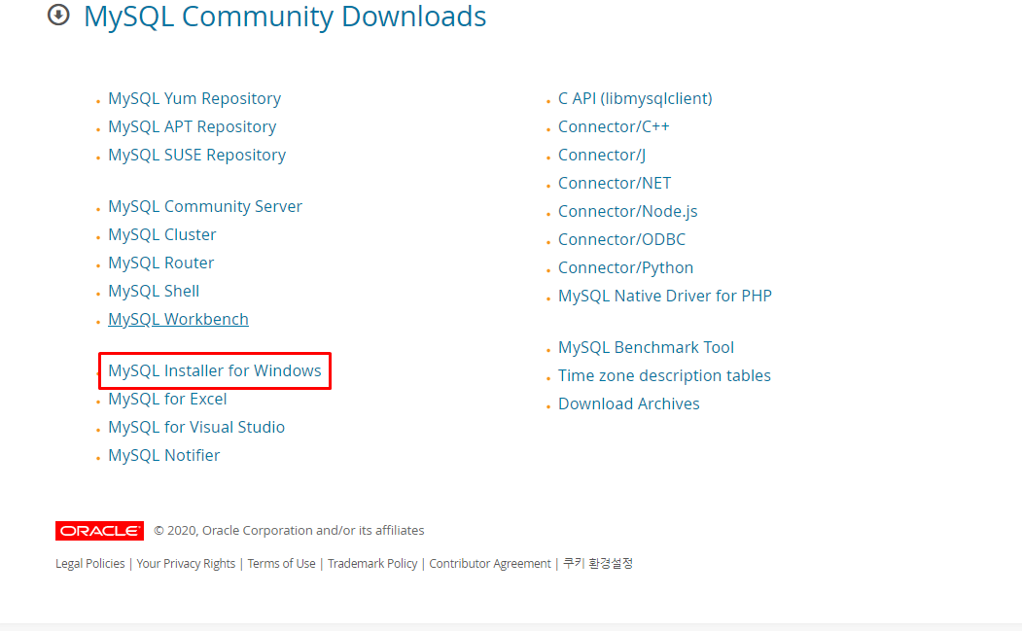Open MySQL SUSE Repository link
1022x631 pixels.
coord(196,155)
